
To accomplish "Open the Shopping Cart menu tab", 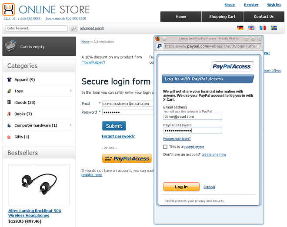I will click(x=222, y=16).
